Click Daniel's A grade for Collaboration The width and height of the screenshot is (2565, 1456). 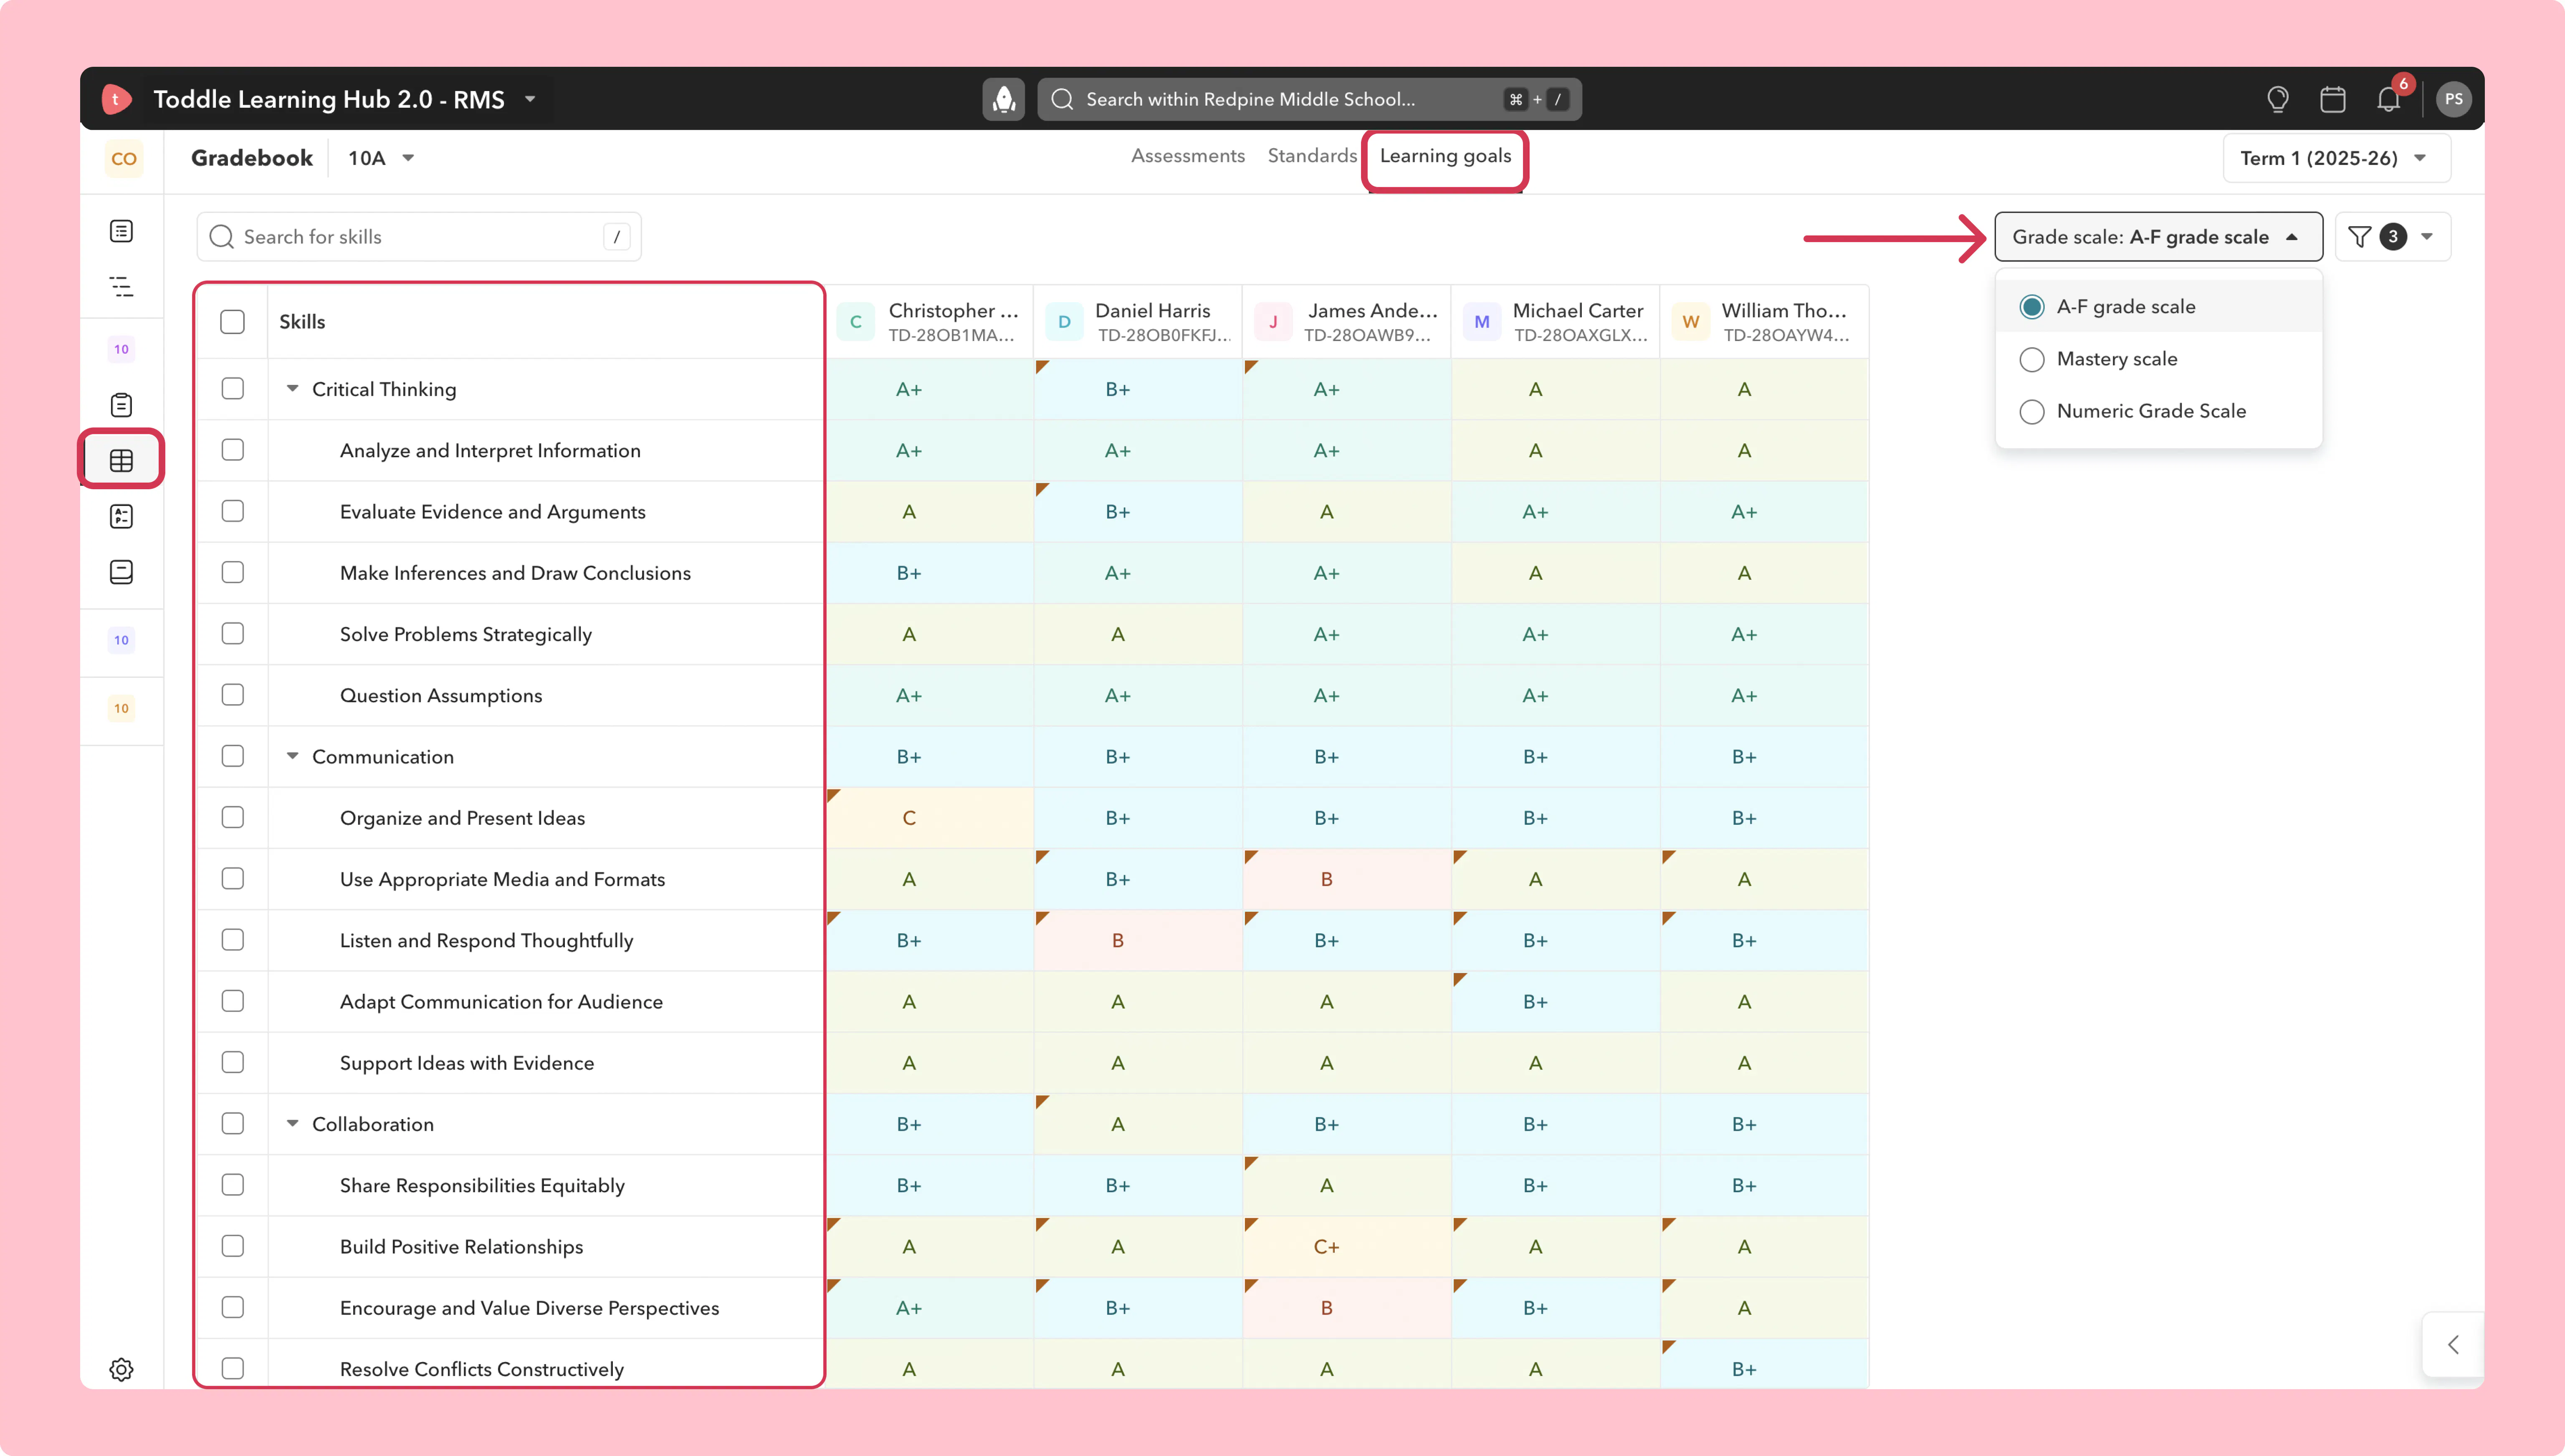pos(1138,1124)
